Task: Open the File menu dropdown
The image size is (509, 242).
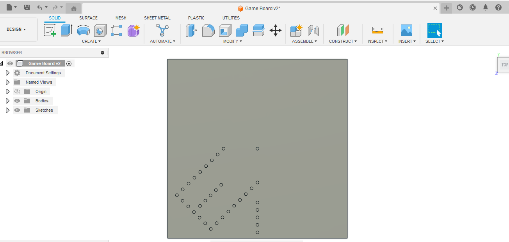Action: 11,7
